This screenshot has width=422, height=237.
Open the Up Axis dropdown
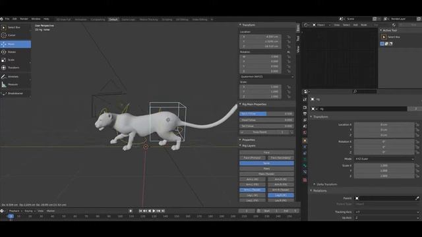(x=387, y=218)
